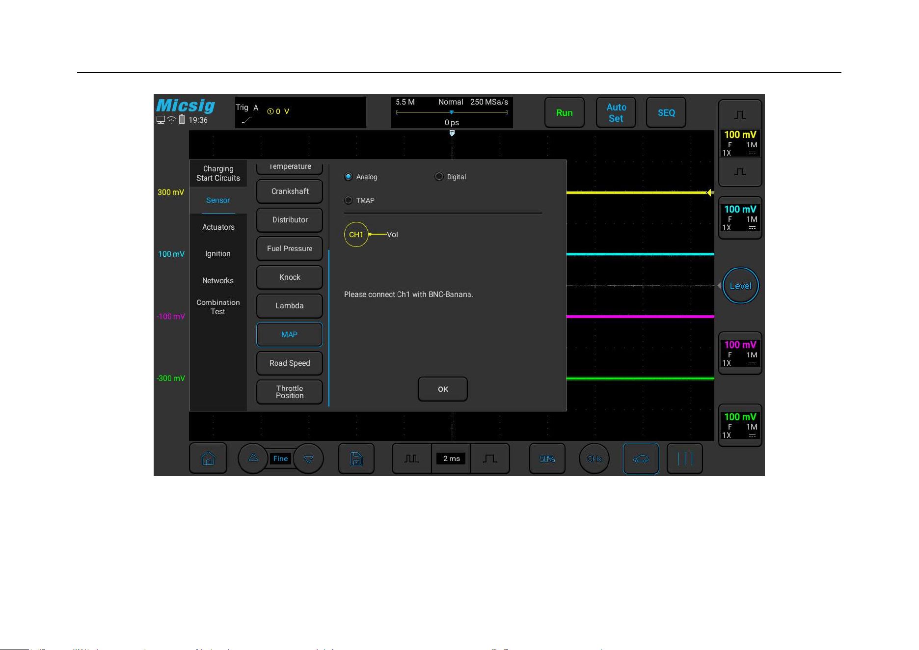The width and height of the screenshot is (919, 650).
Task: Open the Trig A trigger settings panel
Action: click(x=300, y=112)
